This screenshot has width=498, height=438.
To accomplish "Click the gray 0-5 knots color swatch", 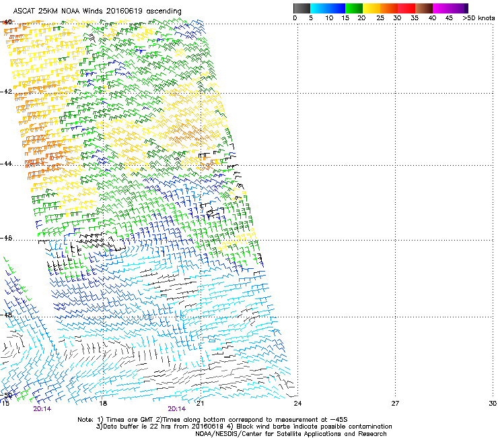I will (x=301, y=8).
